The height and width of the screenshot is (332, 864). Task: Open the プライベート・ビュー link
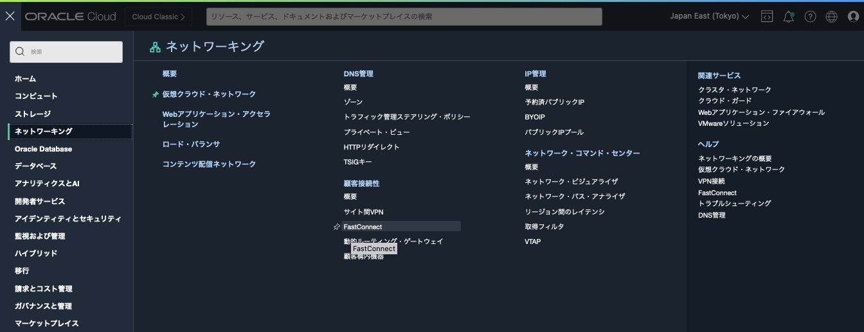pos(377,132)
